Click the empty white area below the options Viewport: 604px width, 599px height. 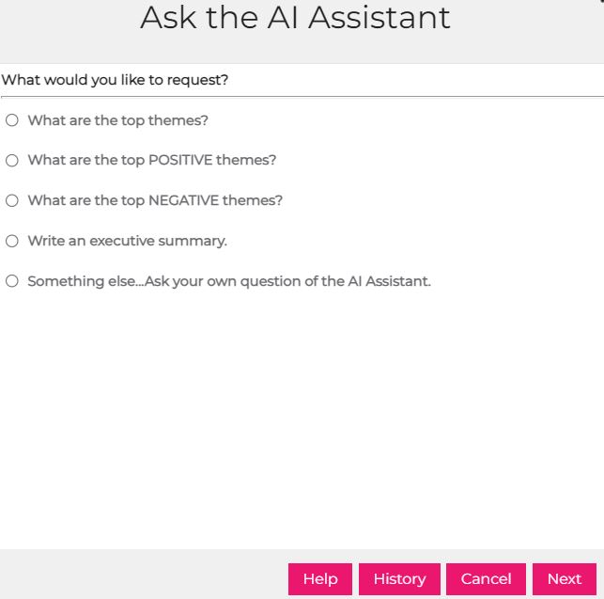(301, 423)
